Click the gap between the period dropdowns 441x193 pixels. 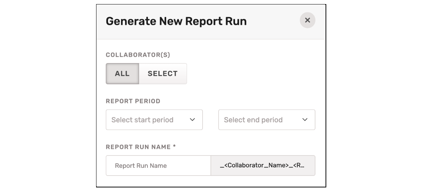(210, 120)
